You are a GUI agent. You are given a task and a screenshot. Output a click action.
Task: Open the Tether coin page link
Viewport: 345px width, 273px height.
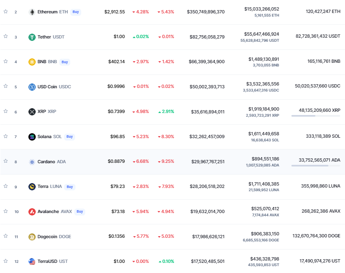click(51, 37)
